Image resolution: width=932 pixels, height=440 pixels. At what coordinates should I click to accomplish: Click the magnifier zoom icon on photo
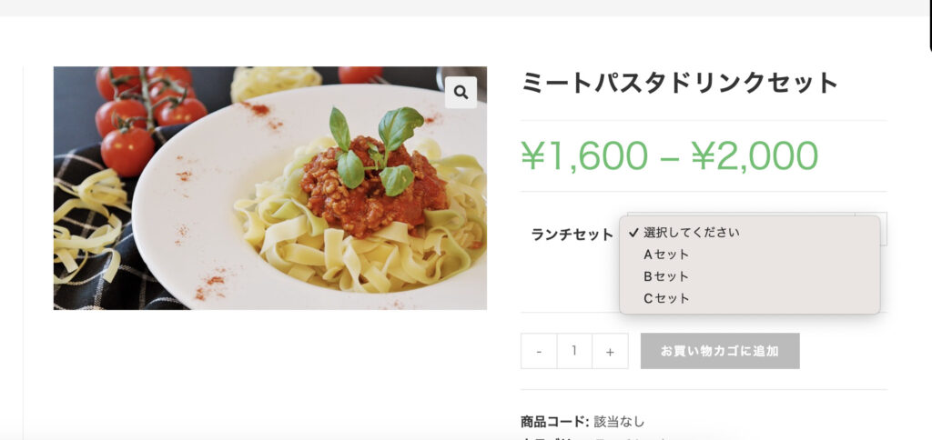pos(461,92)
